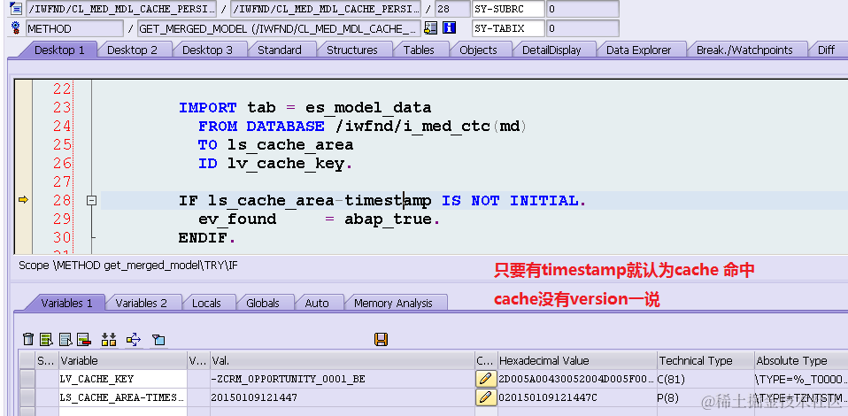Select the Locals tab
The width and height of the screenshot is (848, 416).
206,303
